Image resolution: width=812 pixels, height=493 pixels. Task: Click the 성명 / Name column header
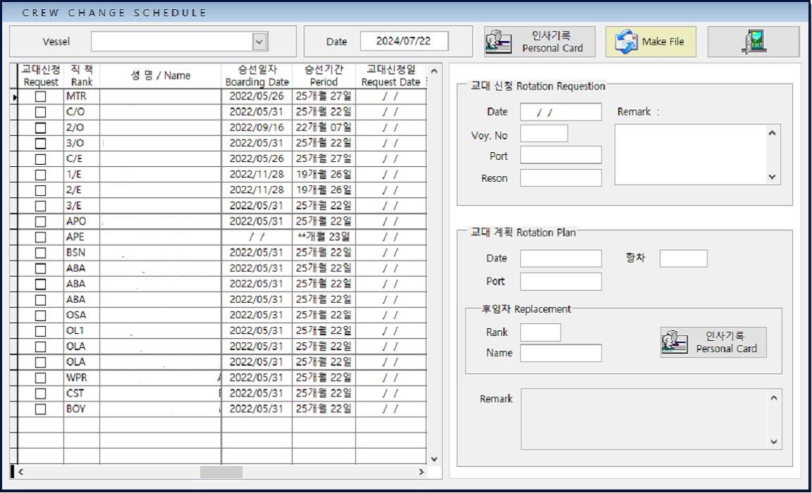[161, 75]
